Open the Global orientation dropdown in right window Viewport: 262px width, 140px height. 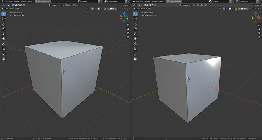tap(185, 5)
